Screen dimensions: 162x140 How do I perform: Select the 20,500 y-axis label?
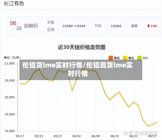tap(9, 81)
